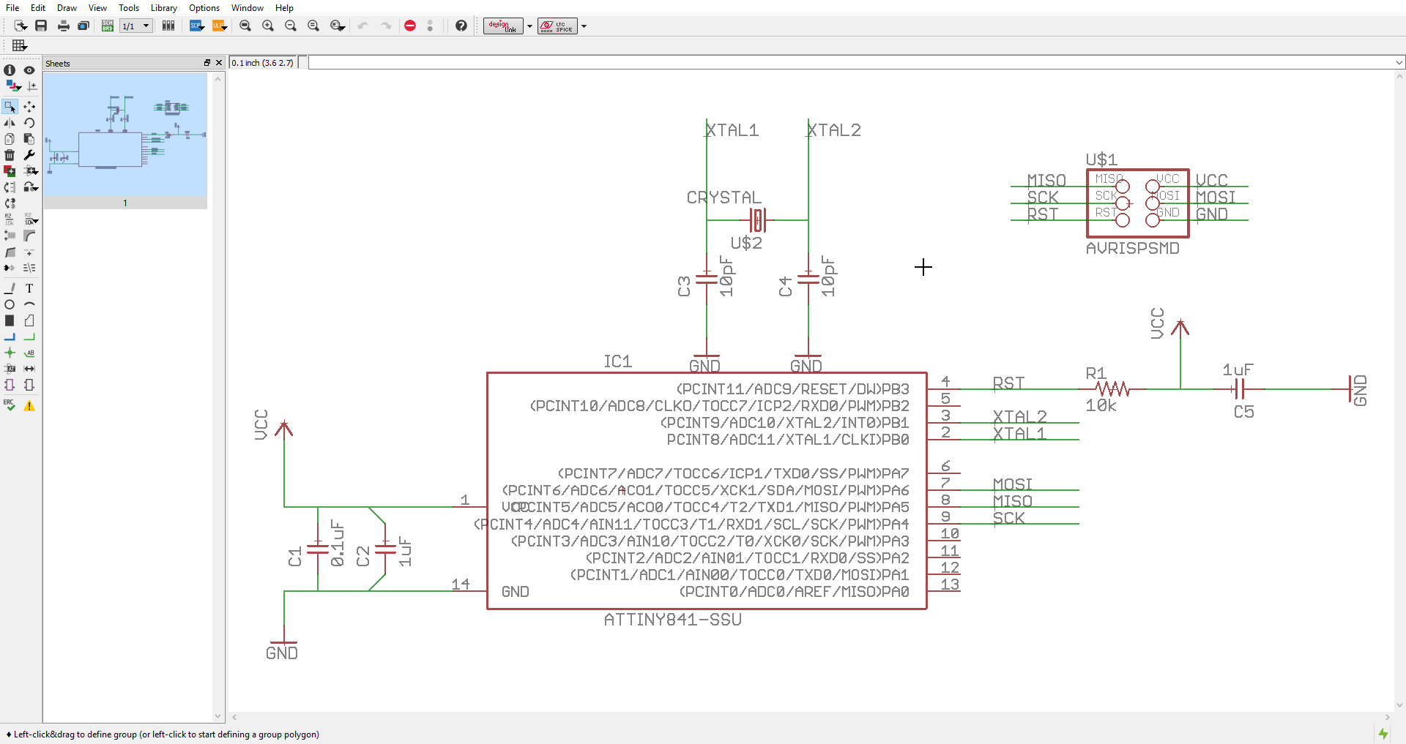Select the Group tool
Screen dimensions: 1406x744
click(x=10, y=107)
